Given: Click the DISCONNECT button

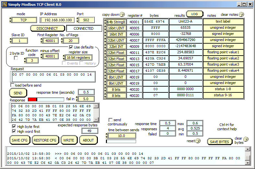Looking at the screenshot, I should point(48,28).
